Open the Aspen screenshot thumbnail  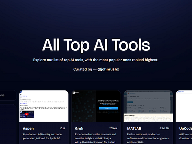tap(44, 106)
